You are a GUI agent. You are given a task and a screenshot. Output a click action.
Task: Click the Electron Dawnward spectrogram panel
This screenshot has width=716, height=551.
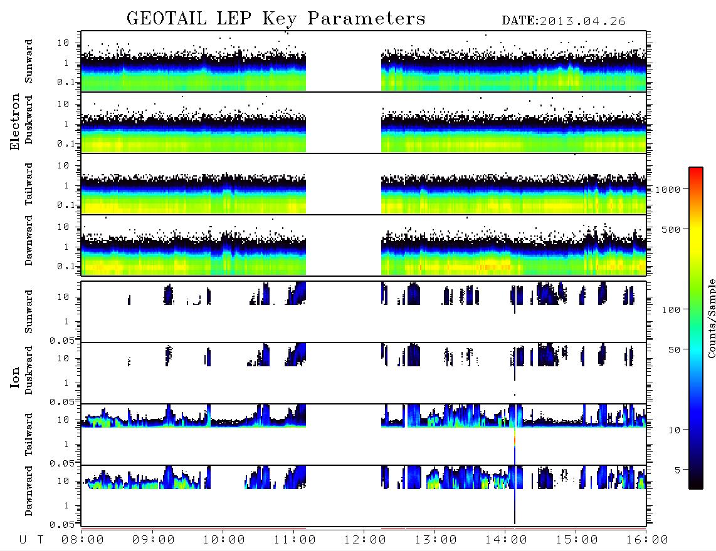tap(364, 245)
